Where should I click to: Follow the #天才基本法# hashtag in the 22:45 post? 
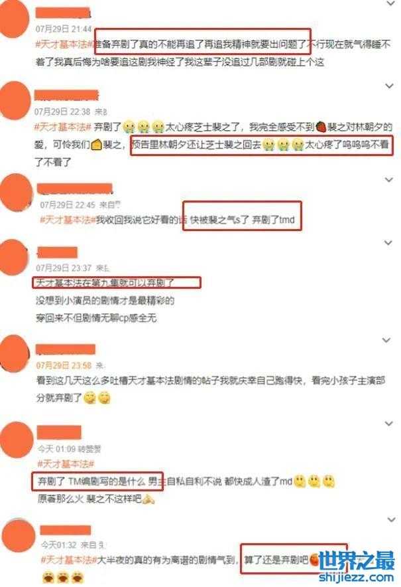(x=68, y=220)
